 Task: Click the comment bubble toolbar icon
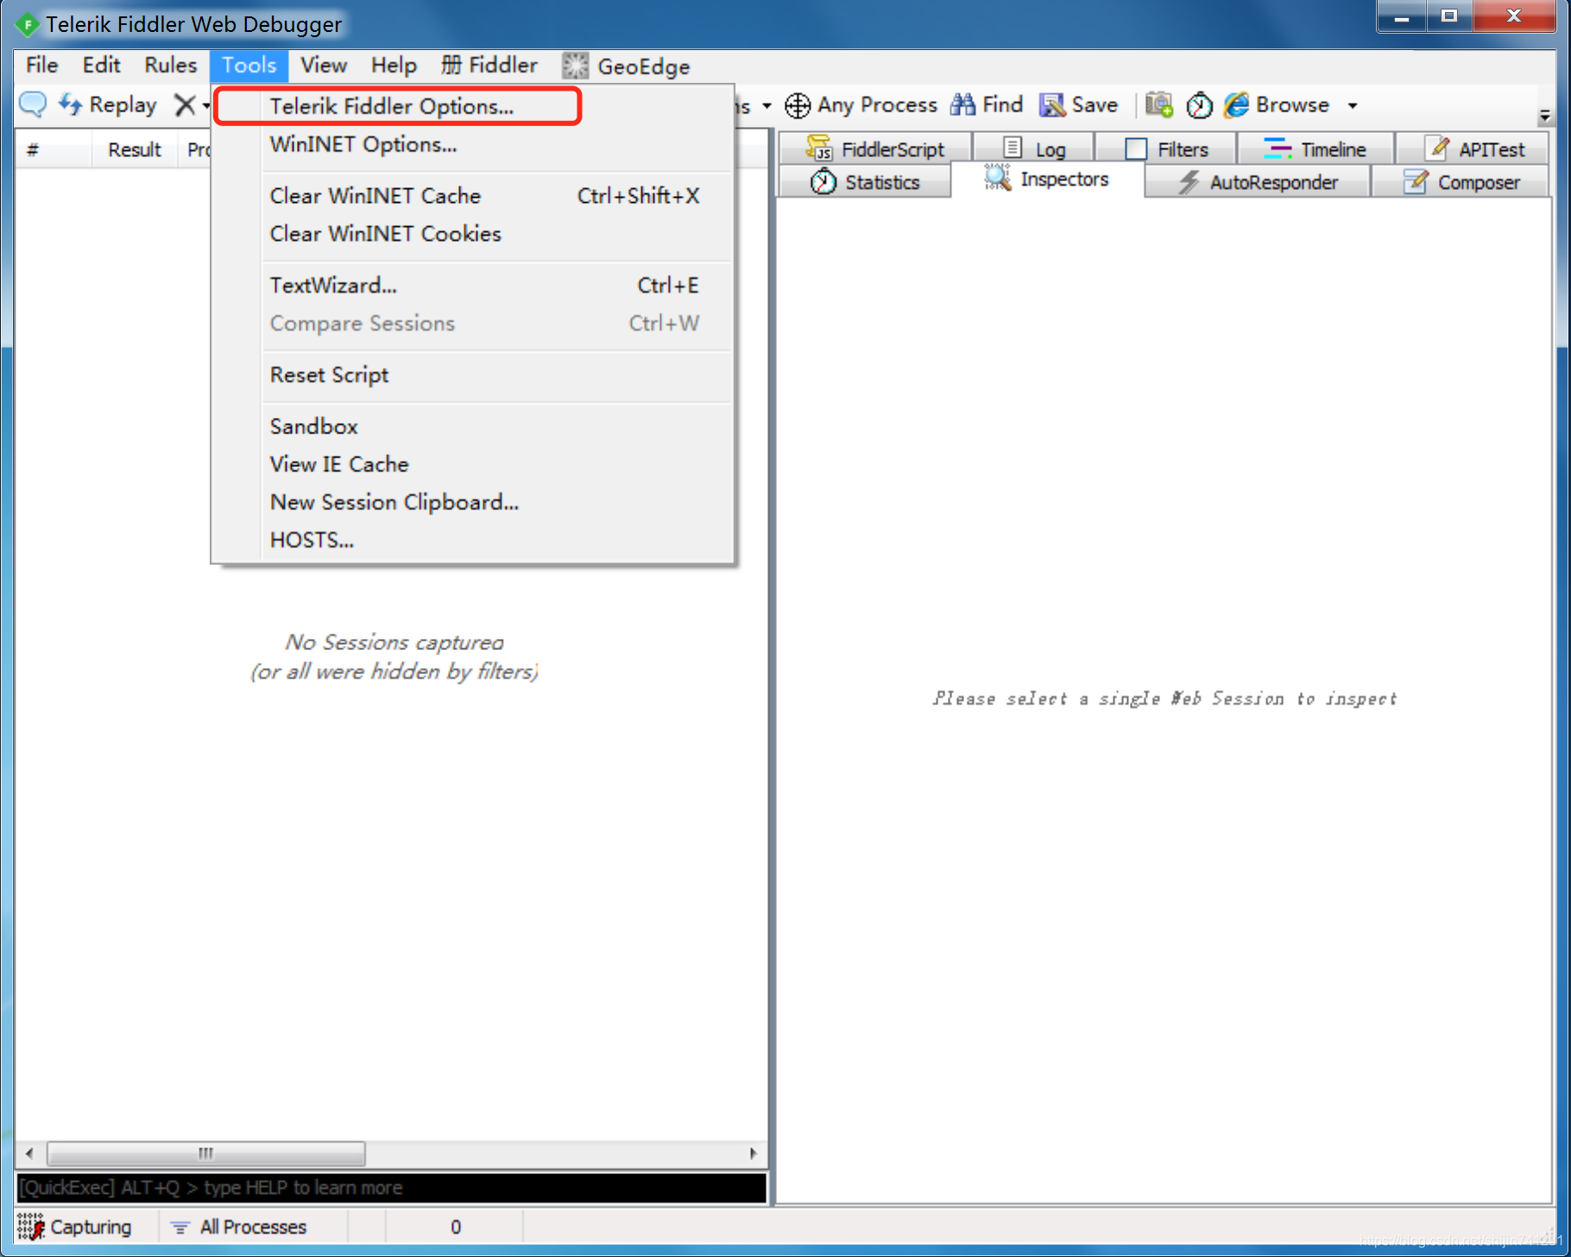33,104
